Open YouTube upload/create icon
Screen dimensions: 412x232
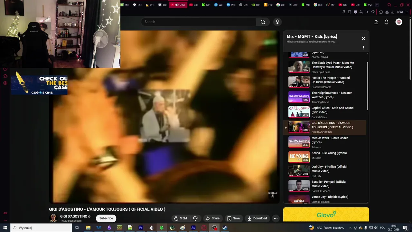pos(376,22)
